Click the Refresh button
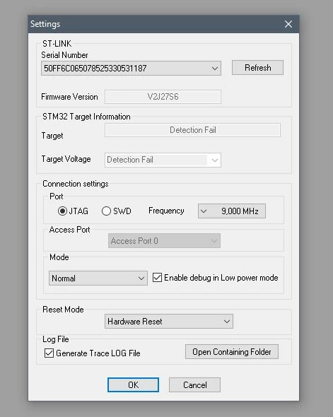The height and width of the screenshot is (417, 333). coord(257,68)
